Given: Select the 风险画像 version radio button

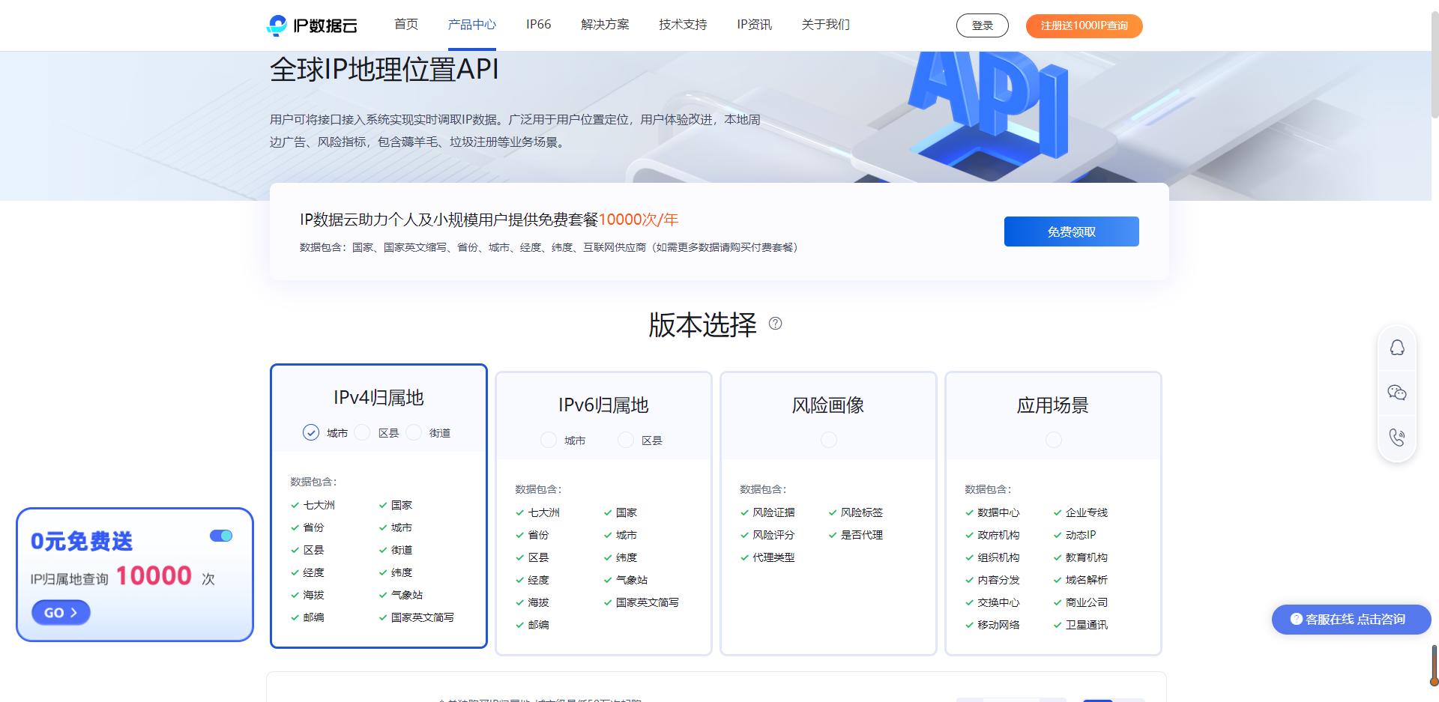Looking at the screenshot, I should [828, 441].
